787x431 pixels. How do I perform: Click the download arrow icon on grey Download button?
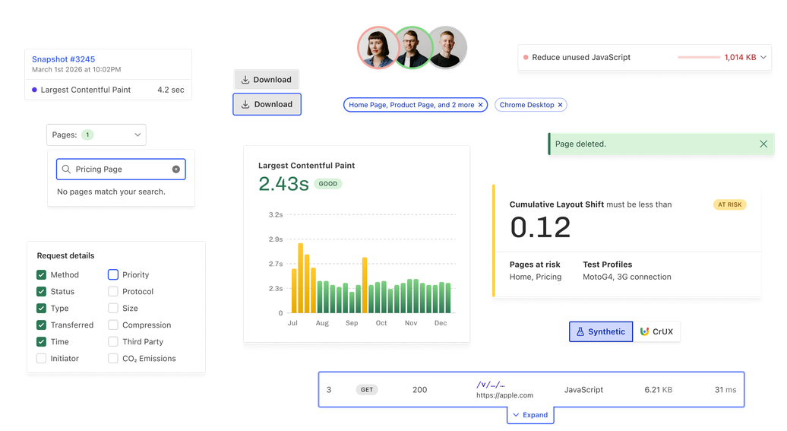(245, 79)
